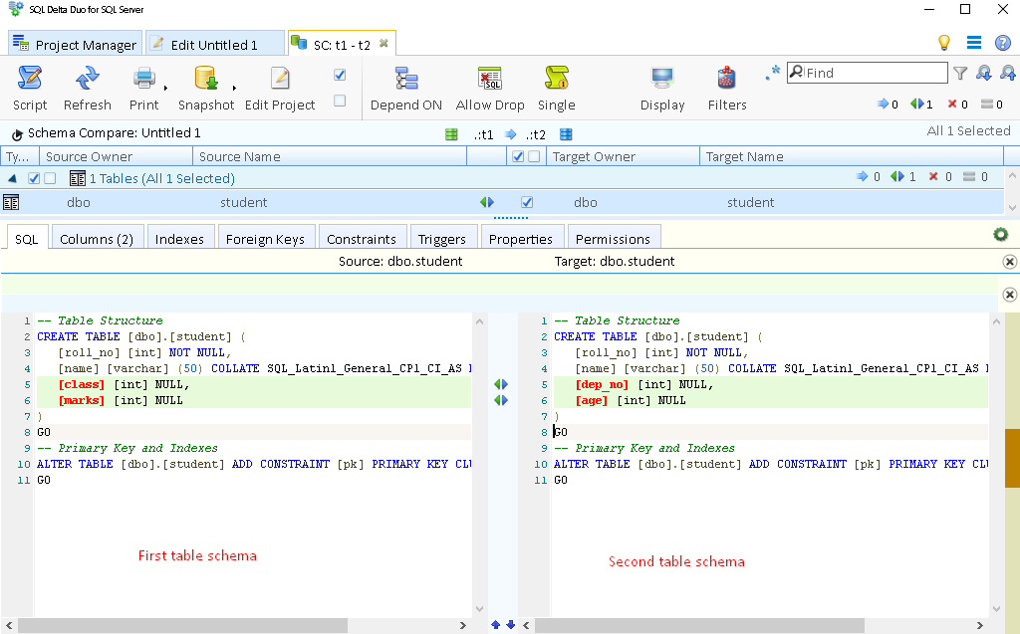Click the Depend ON toolbar icon
The width and height of the screenshot is (1020, 634).
click(x=405, y=86)
